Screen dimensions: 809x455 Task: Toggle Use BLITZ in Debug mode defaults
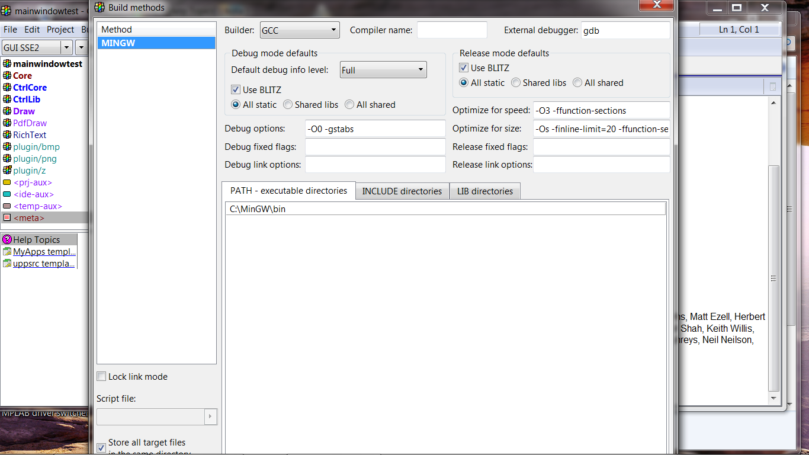coord(236,90)
